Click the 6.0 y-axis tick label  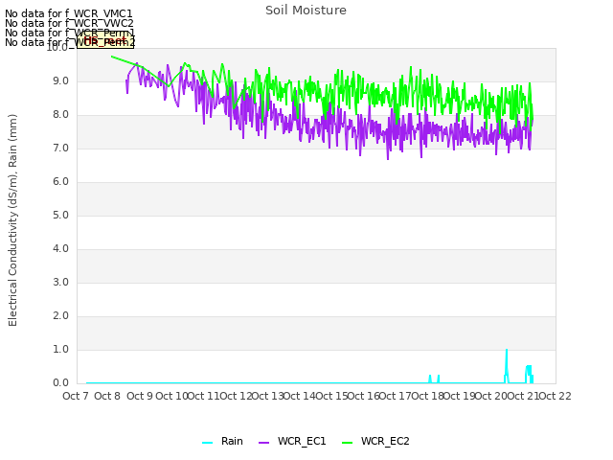pyautogui.click(x=60, y=182)
